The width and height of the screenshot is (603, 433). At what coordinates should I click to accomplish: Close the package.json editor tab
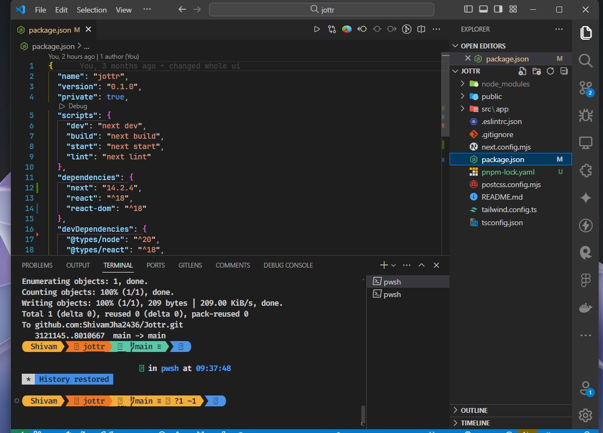[88, 29]
